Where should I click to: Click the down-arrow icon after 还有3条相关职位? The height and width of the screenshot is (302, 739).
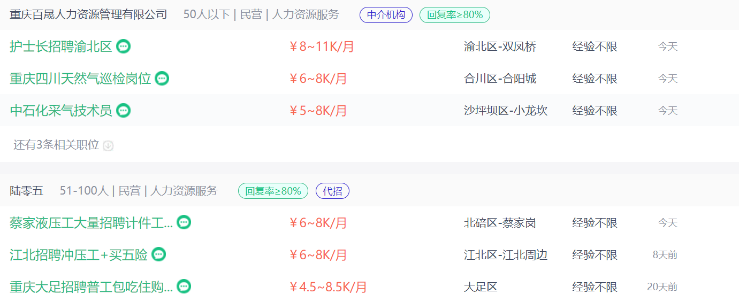pyautogui.click(x=108, y=145)
